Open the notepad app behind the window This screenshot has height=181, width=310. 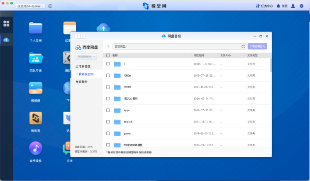pos(69,27)
